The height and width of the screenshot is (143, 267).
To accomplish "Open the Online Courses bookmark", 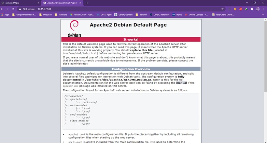I will click(x=197, y=15).
